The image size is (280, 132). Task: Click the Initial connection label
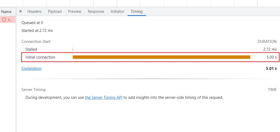pos(40,57)
